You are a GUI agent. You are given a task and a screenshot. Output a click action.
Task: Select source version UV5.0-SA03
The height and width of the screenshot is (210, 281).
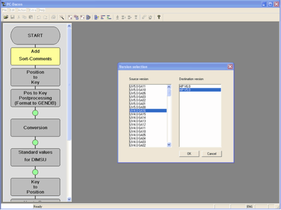point(148,97)
